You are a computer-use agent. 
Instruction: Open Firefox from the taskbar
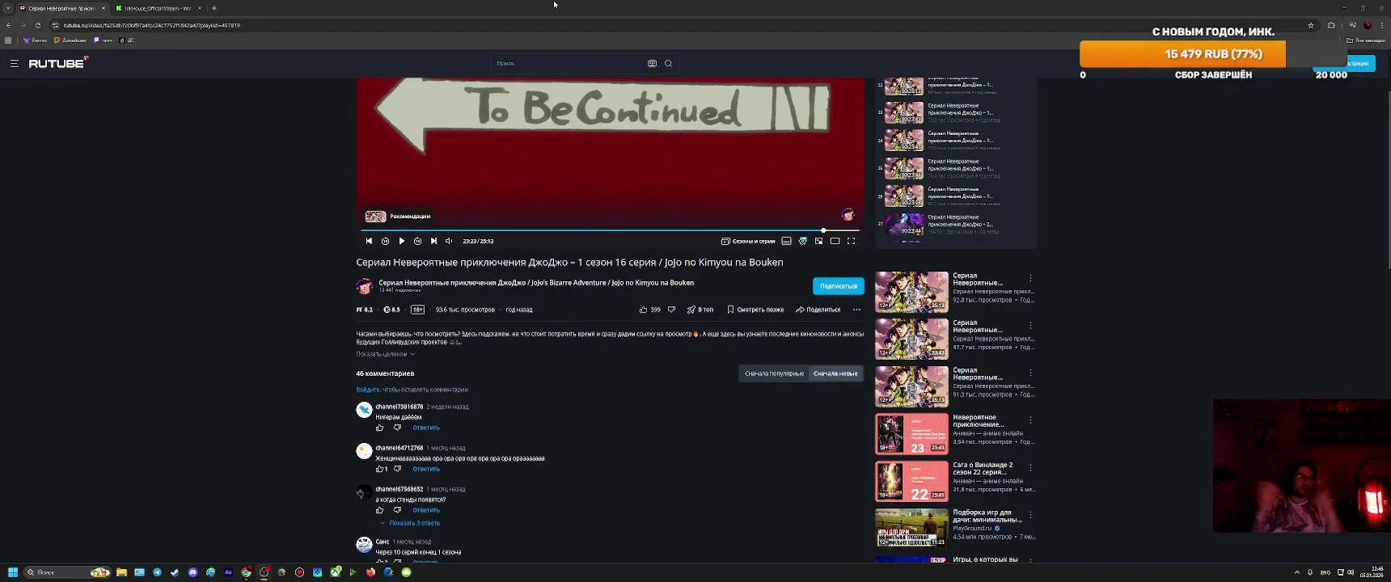pyautogui.click(x=370, y=572)
